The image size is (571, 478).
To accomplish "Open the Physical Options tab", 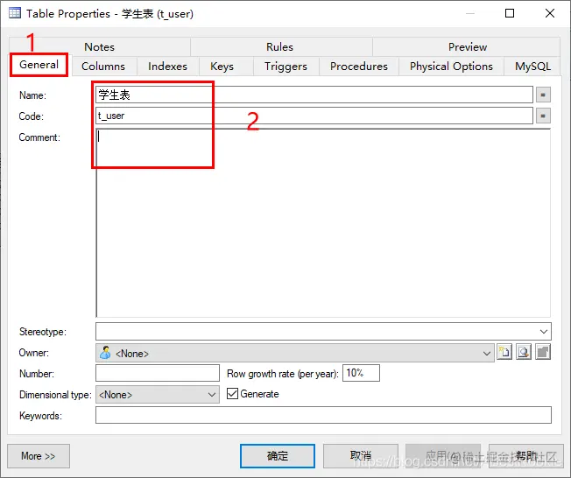I will (451, 67).
